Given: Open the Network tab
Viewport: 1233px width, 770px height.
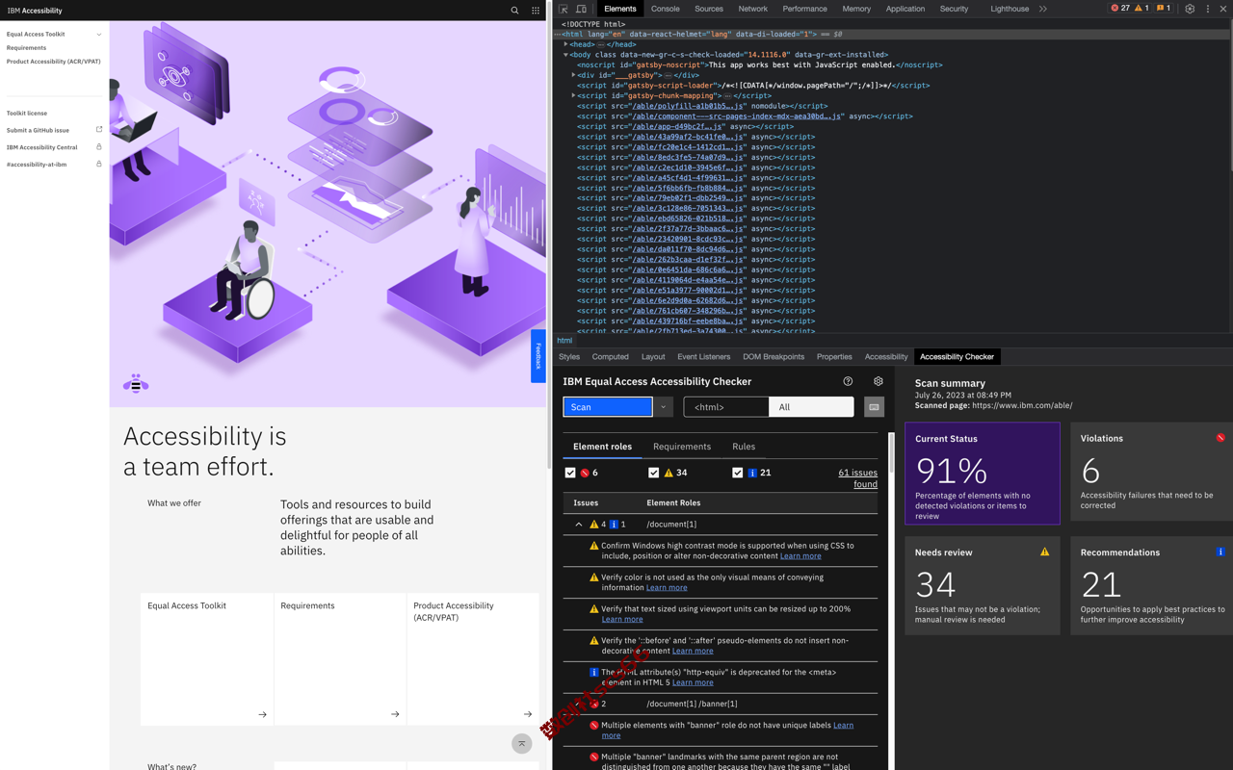Looking at the screenshot, I should tap(752, 9).
